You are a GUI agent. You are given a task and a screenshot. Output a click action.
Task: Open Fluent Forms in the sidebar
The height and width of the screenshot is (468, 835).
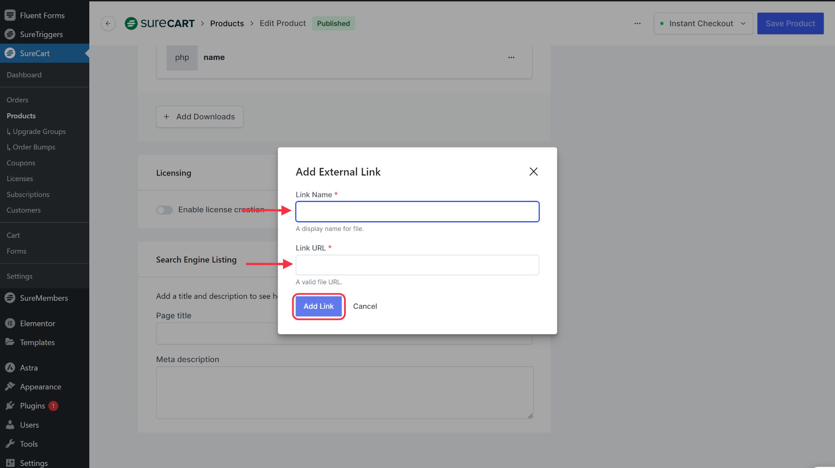[x=42, y=15]
